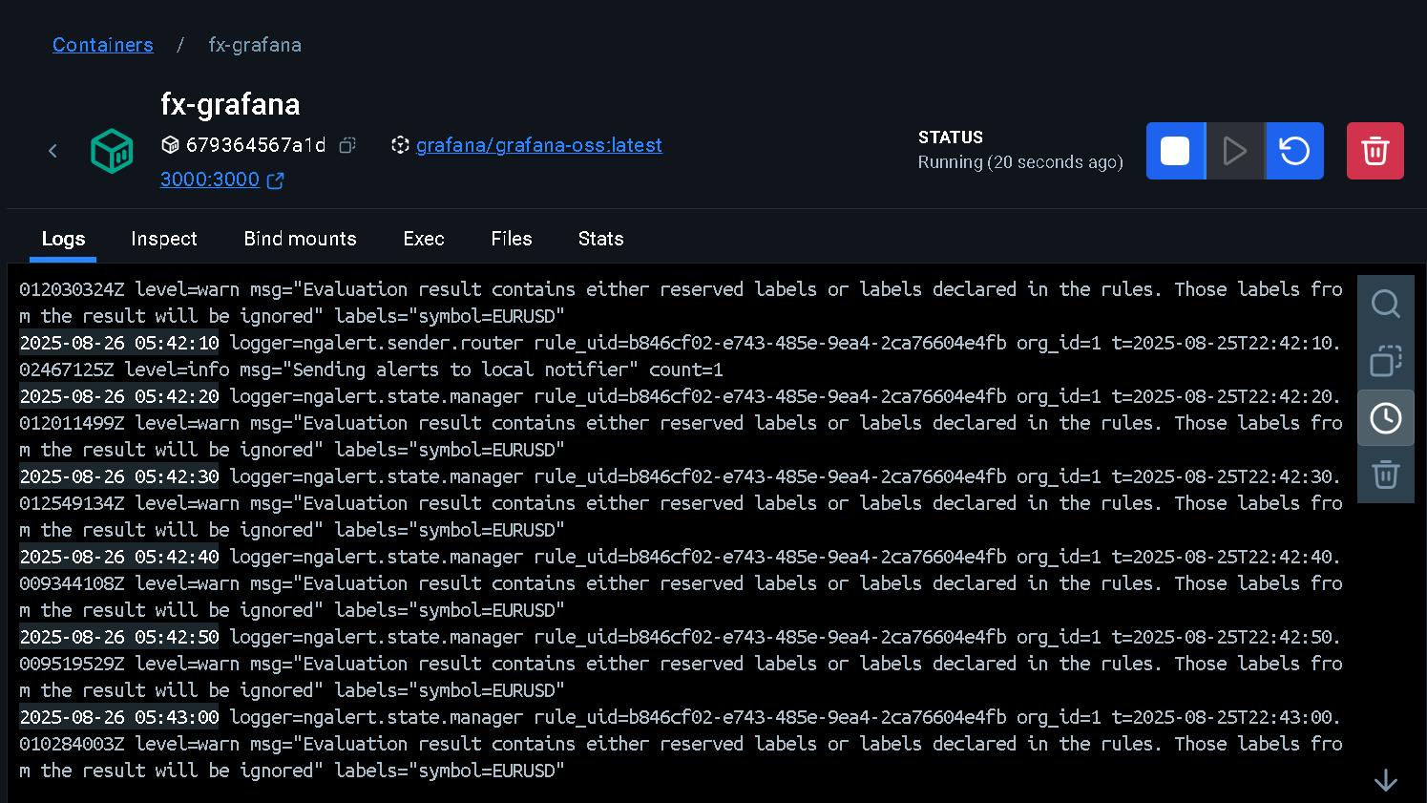Image resolution: width=1427 pixels, height=803 pixels.
Task: Start the container with the play button
Action: click(1235, 151)
